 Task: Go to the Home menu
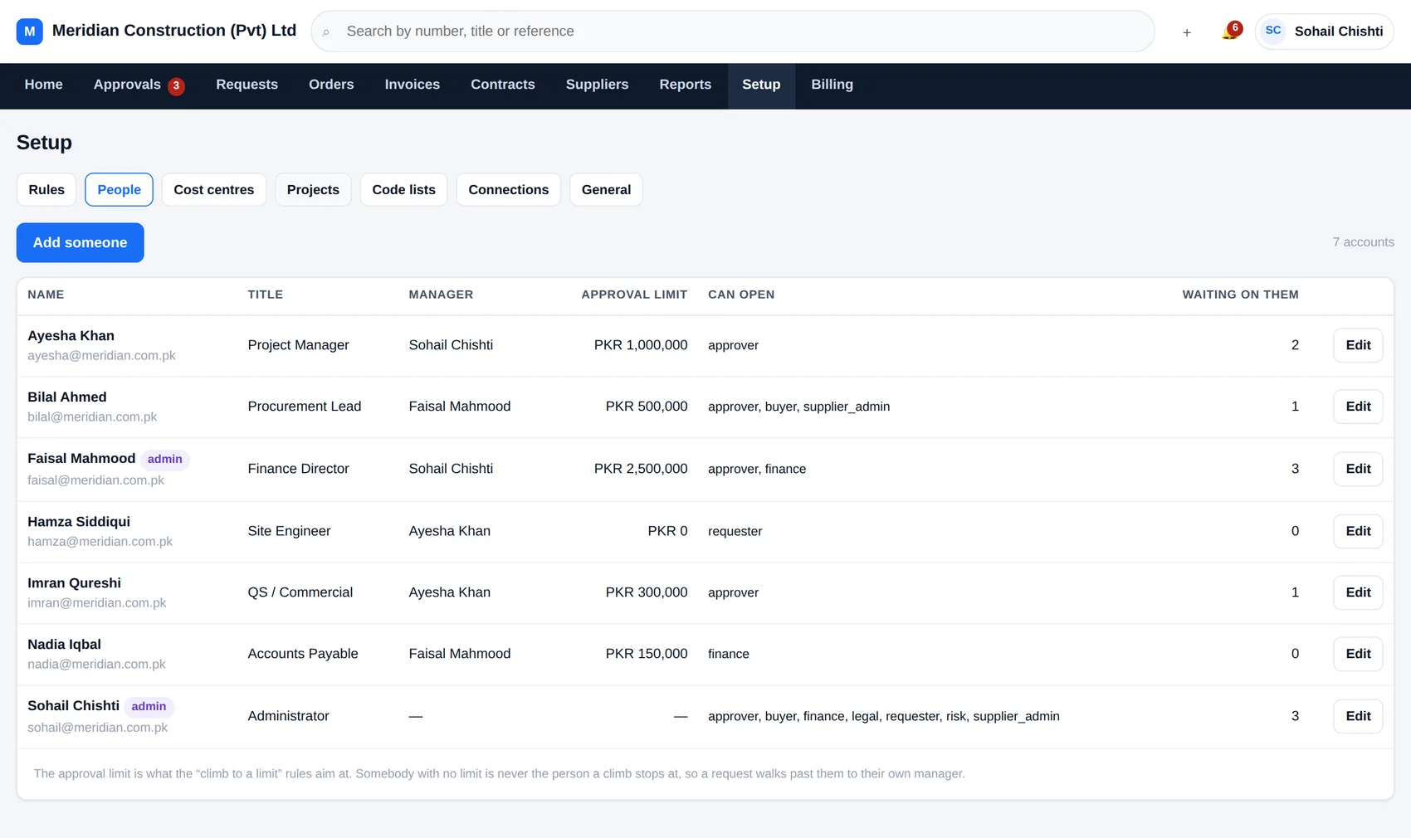click(44, 85)
